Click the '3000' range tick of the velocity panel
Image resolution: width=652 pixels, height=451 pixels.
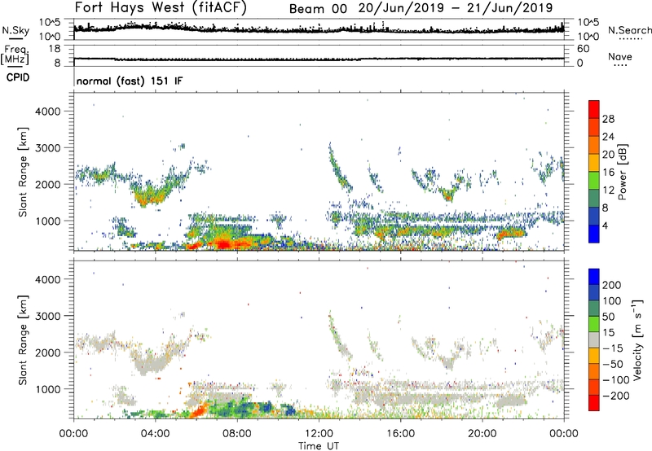coord(47,316)
